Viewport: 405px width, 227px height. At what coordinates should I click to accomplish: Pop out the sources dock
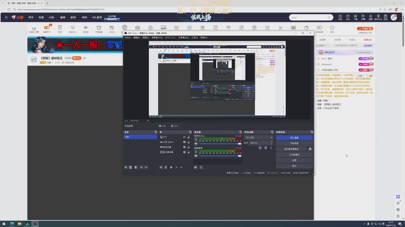click(190, 132)
